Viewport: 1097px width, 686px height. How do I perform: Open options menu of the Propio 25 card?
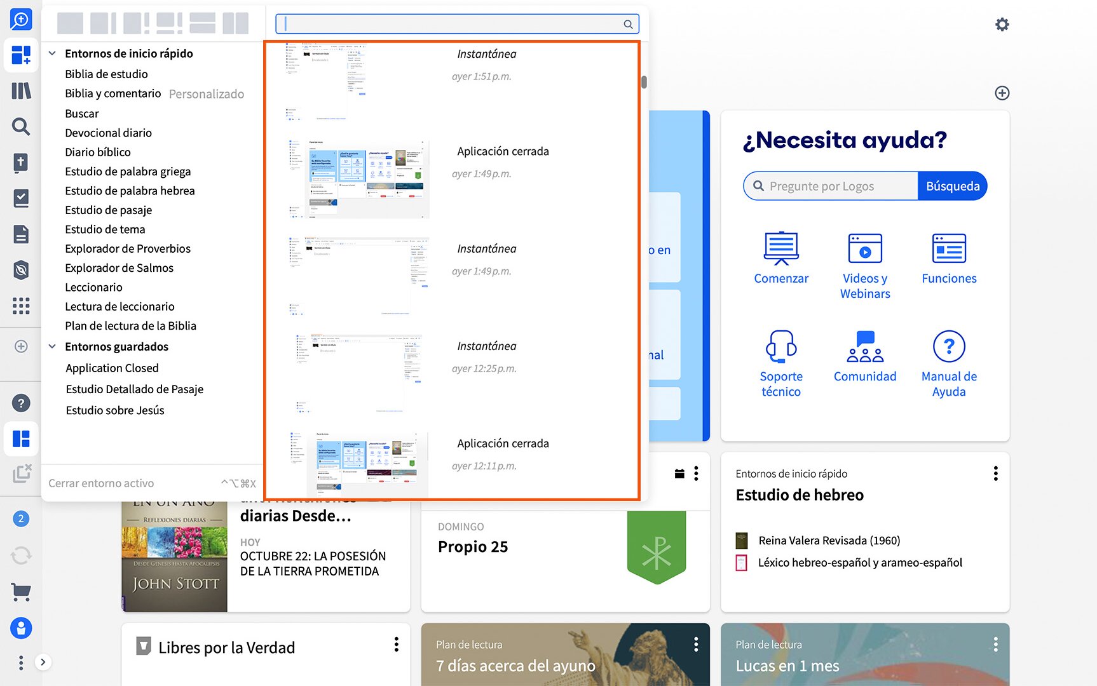click(696, 473)
